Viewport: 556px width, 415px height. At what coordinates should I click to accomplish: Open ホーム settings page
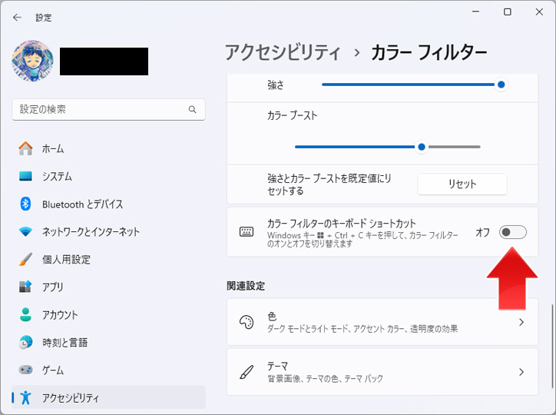(x=108, y=148)
